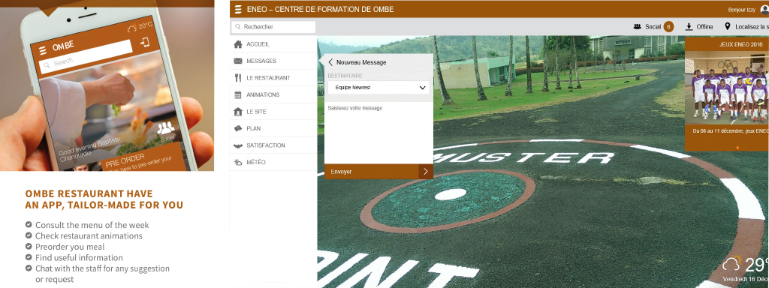Open the hamburger menu beside ENEO title
The height and width of the screenshot is (288, 769).
tap(238, 9)
